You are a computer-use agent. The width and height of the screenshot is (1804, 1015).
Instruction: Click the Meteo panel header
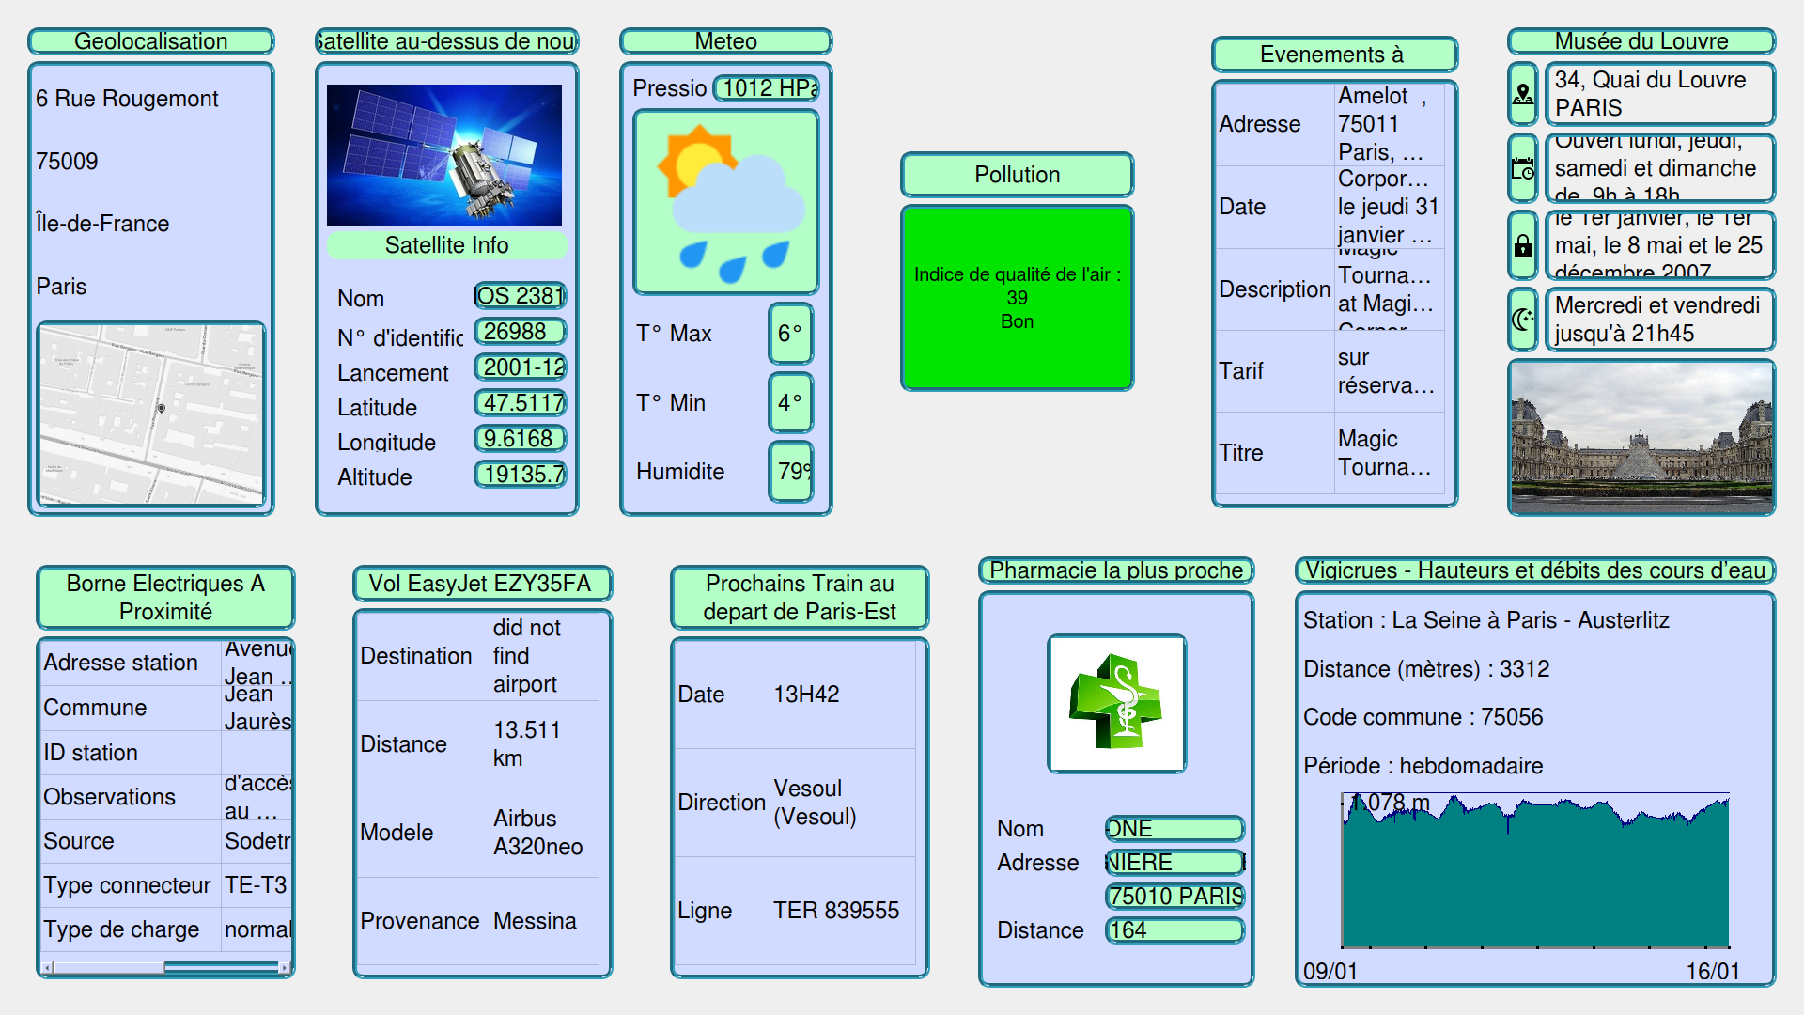click(725, 41)
